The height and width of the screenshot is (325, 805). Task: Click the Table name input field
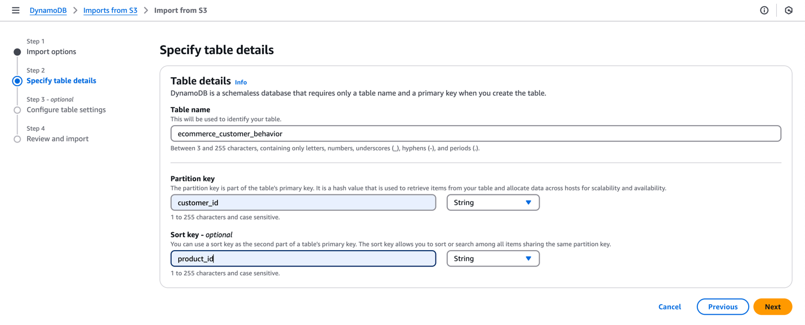point(475,133)
